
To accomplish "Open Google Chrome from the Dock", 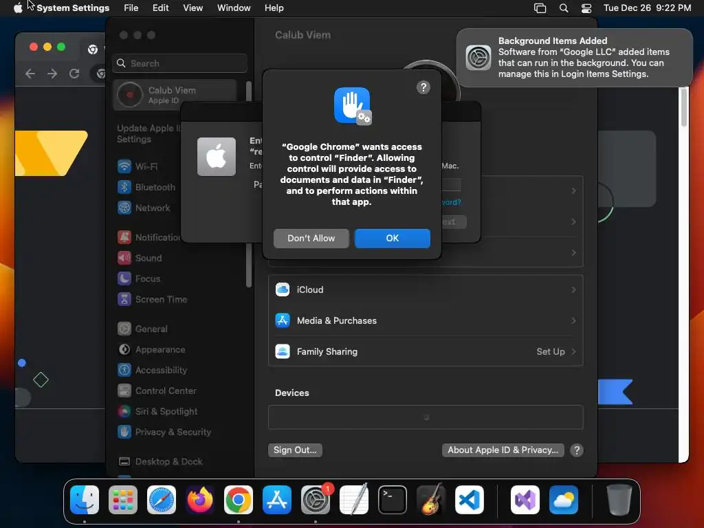I will 239,500.
